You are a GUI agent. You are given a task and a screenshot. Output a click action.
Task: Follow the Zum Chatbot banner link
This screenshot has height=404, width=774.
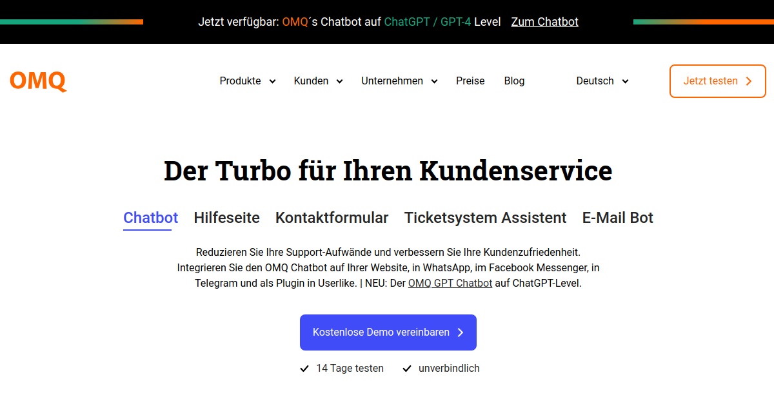pyautogui.click(x=544, y=22)
